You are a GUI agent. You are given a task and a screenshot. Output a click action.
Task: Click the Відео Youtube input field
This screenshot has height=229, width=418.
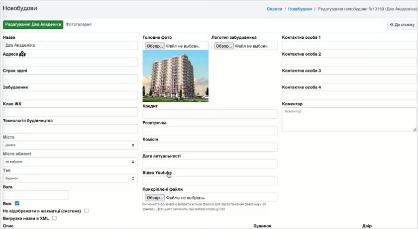(x=209, y=181)
